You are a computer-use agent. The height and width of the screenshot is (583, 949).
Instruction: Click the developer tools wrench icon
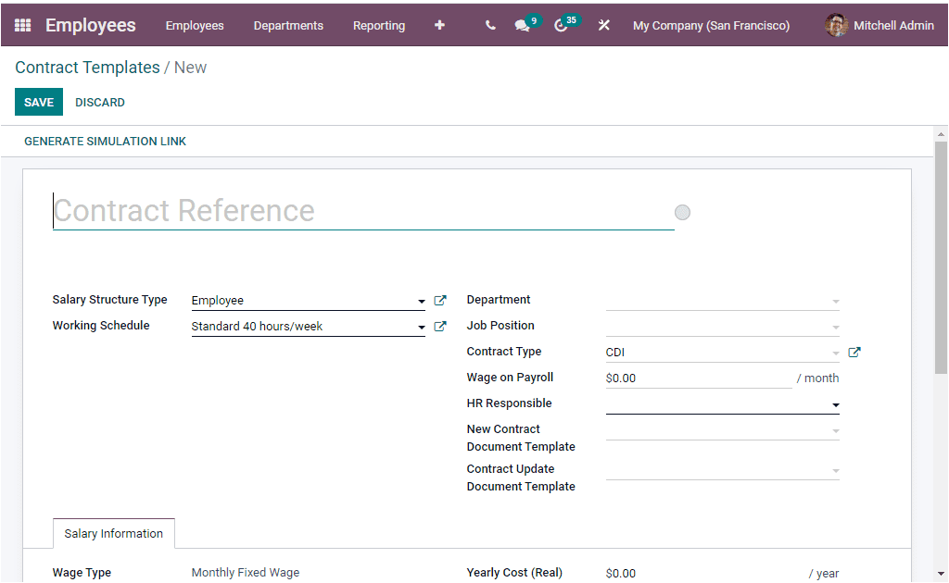603,25
